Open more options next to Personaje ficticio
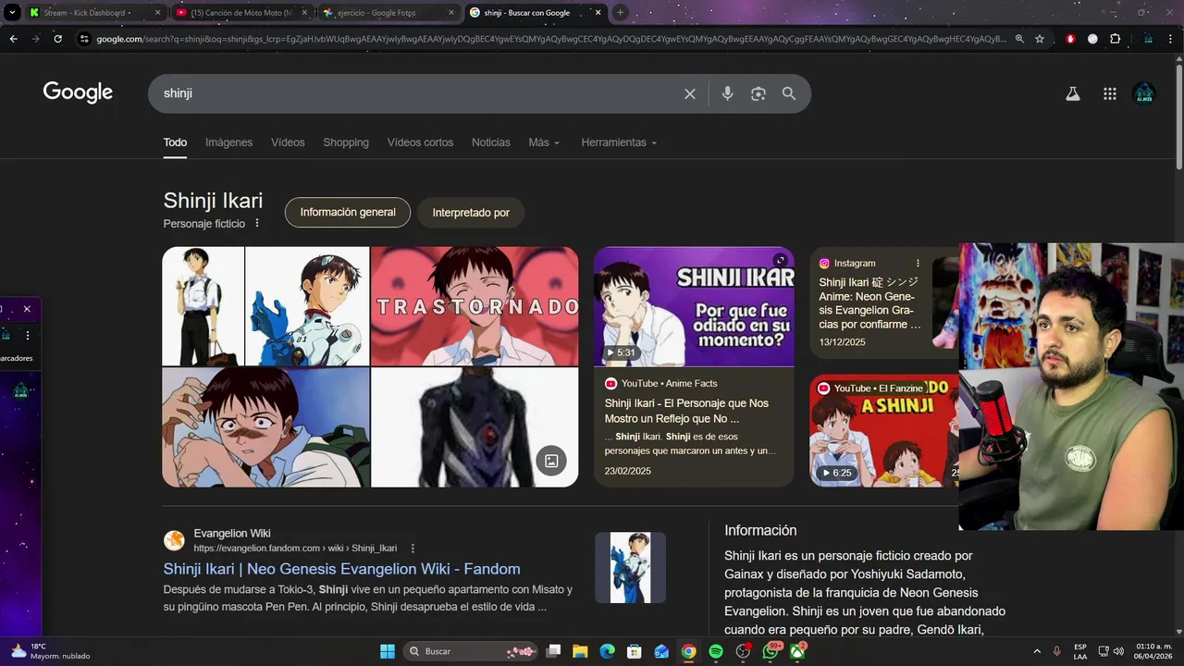The image size is (1184, 666). point(257,224)
